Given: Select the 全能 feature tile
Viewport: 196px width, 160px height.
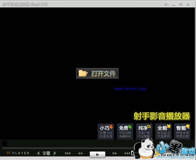Looking at the screenshot, I should pos(163,131).
